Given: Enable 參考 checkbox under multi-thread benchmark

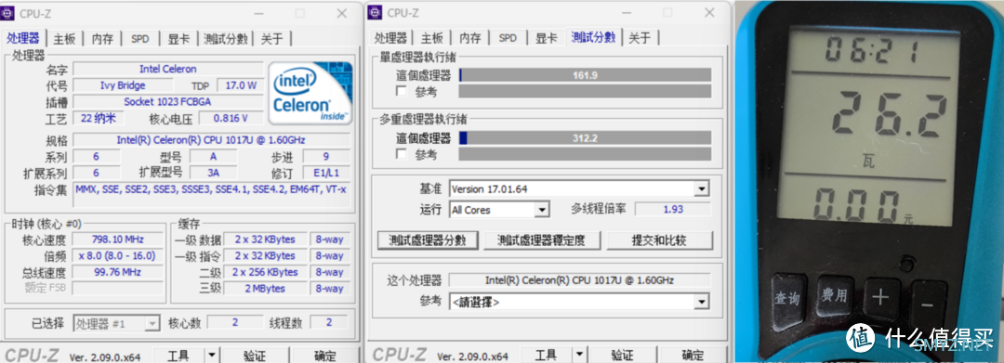Looking at the screenshot, I should (x=402, y=154).
